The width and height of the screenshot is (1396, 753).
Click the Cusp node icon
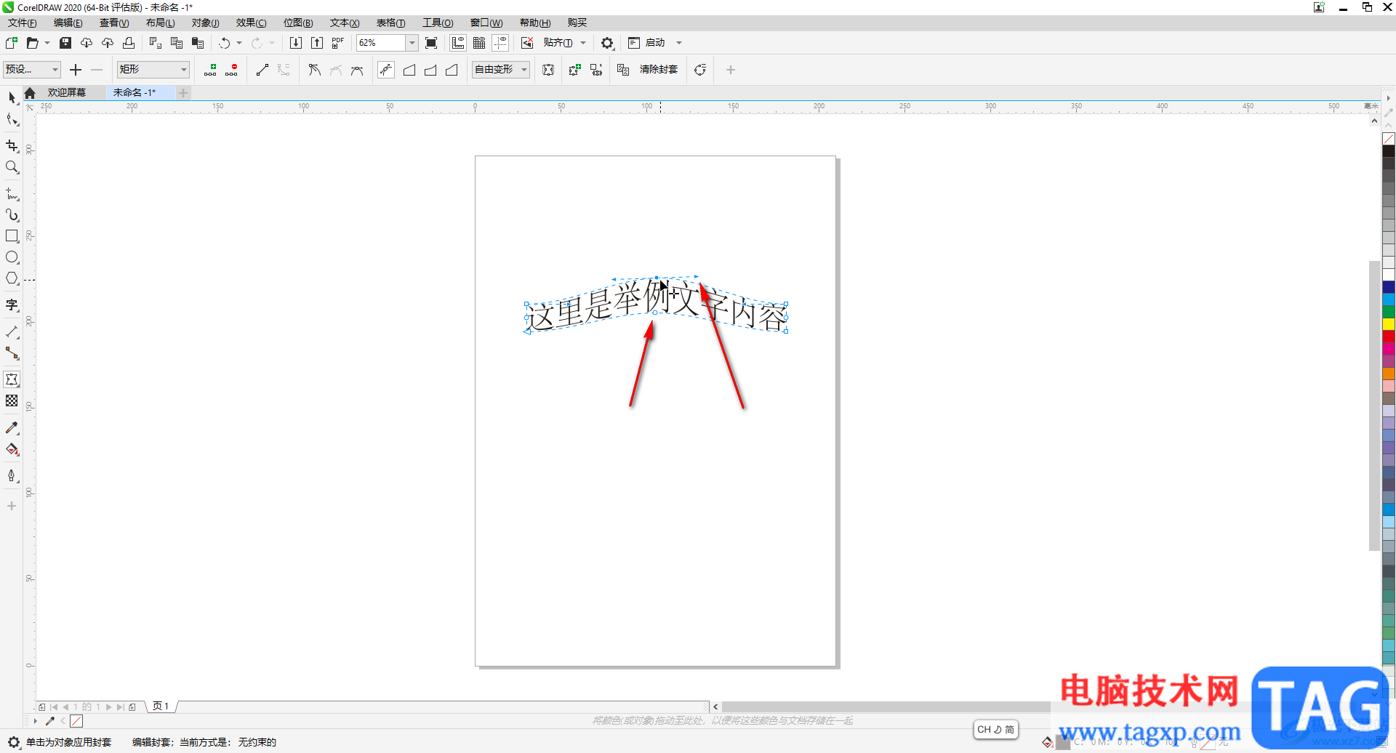click(314, 70)
